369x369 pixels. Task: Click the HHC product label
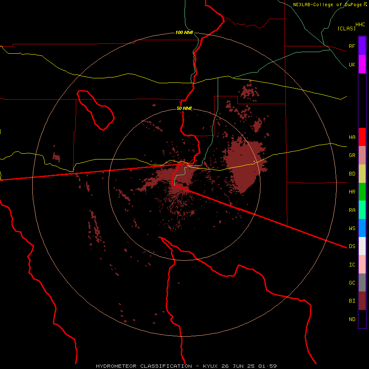pyautogui.click(x=360, y=25)
